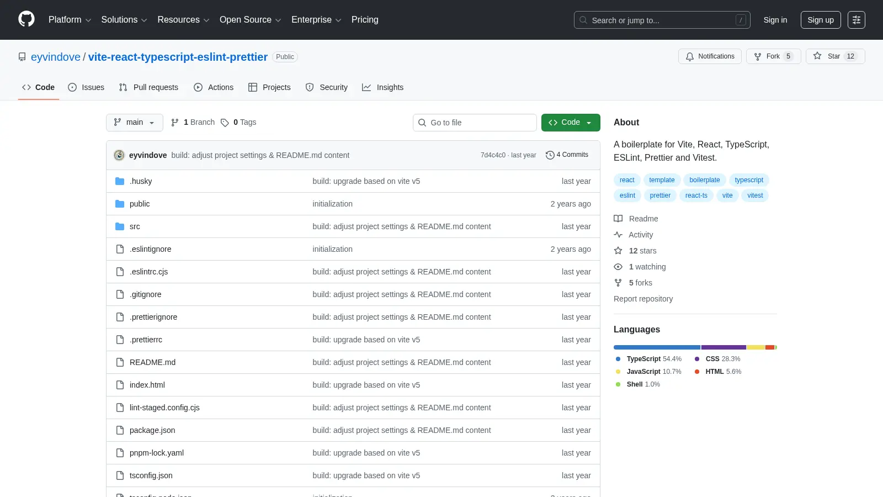The height and width of the screenshot is (497, 883).
Task: Open the command palette icon button
Action: tap(857, 20)
